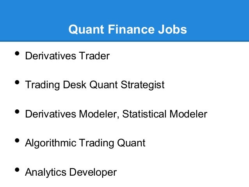The width and height of the screenshot is (249, 187).
Task: Click the word Developer in the last bullet
Action: click(x=93, y=173)
